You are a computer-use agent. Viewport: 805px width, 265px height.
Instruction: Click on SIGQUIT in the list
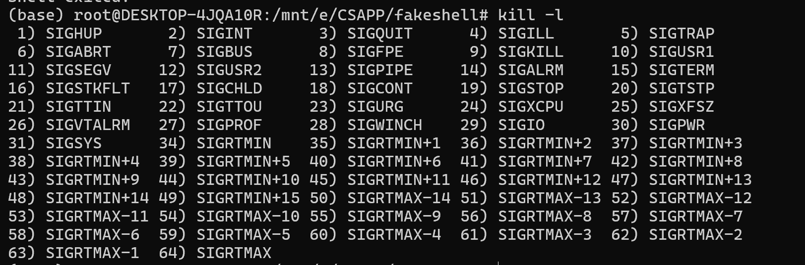[x=379, y=33]
